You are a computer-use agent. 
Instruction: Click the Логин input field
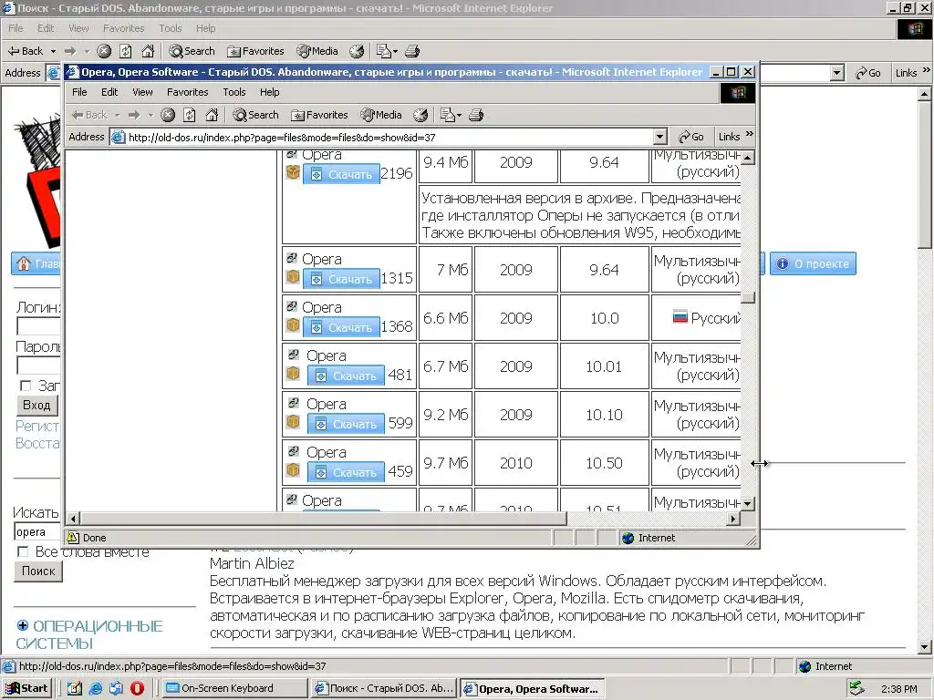click(x=38, y=326)
